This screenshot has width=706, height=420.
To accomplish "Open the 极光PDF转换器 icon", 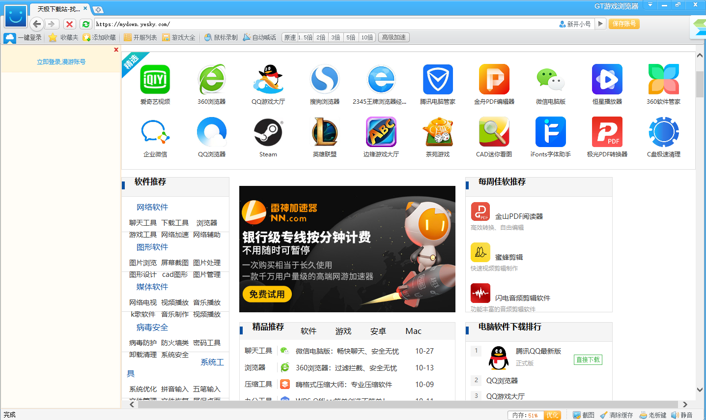I will [607, 132].
